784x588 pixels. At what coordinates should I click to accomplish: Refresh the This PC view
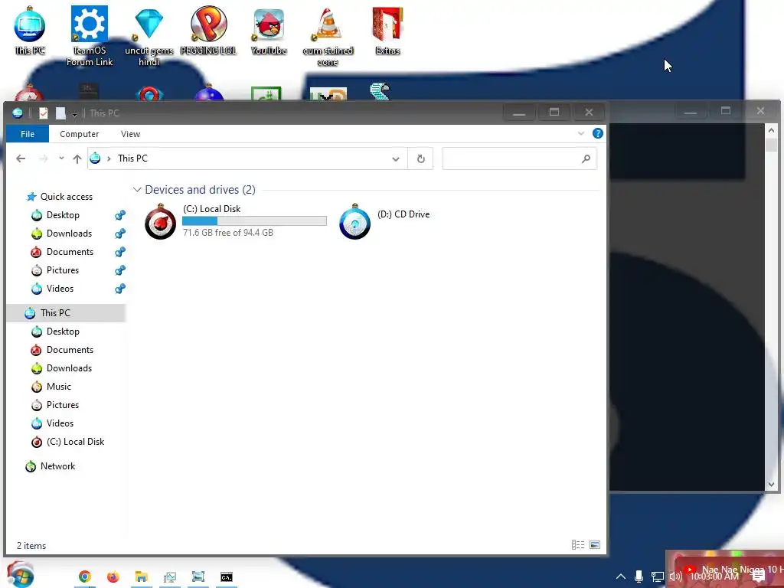420,158
